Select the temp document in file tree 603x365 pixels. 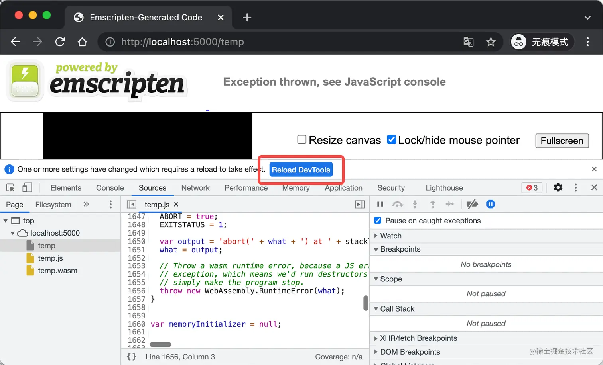pos(47,246)
